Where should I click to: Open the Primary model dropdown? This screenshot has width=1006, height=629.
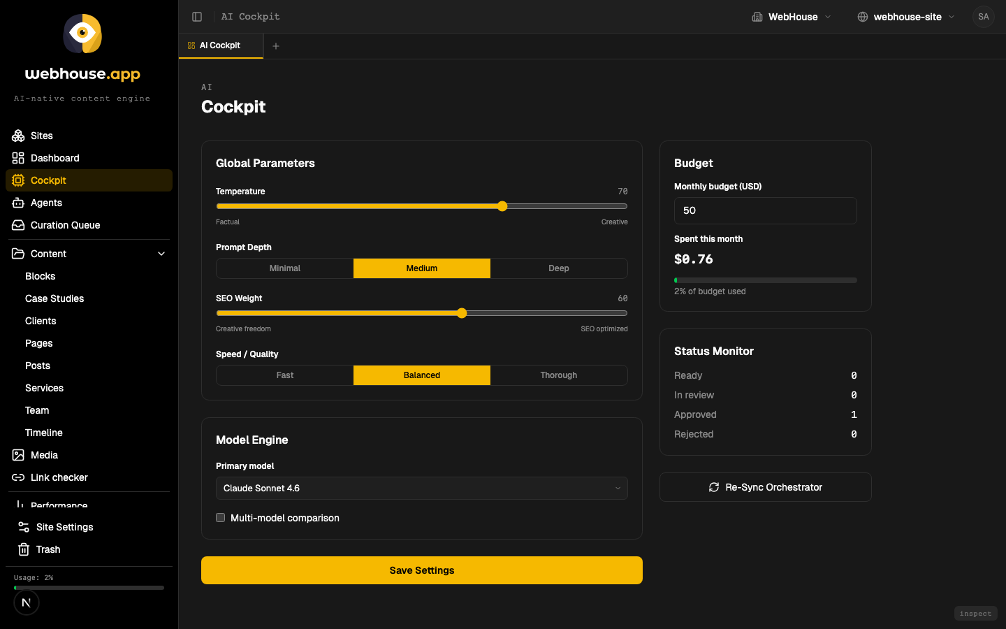[x=422, y=489]
